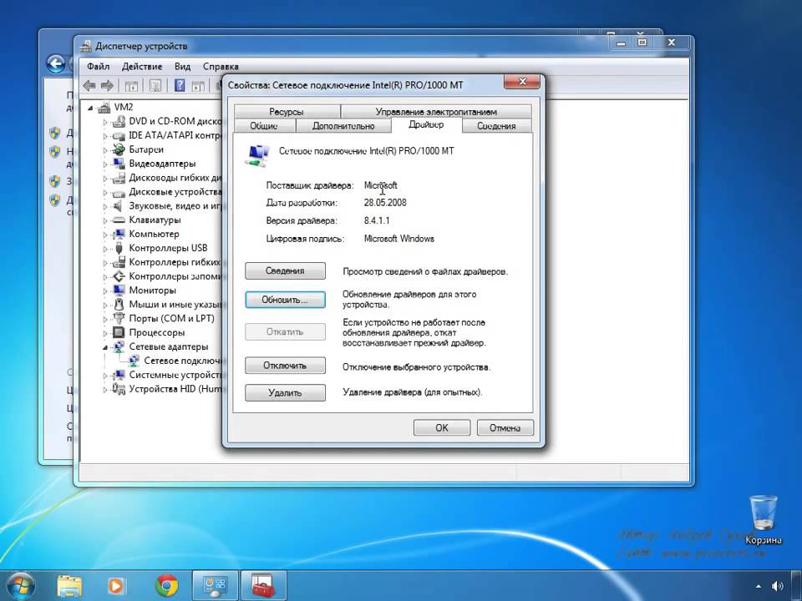Expand the Процессоры tree node
Screen dimensions: 802x601
click(x=105, y=333)
